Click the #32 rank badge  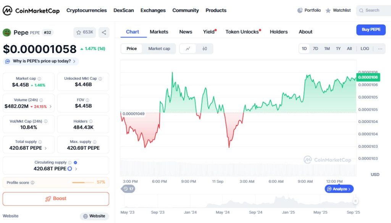click(x=47, y=32)
